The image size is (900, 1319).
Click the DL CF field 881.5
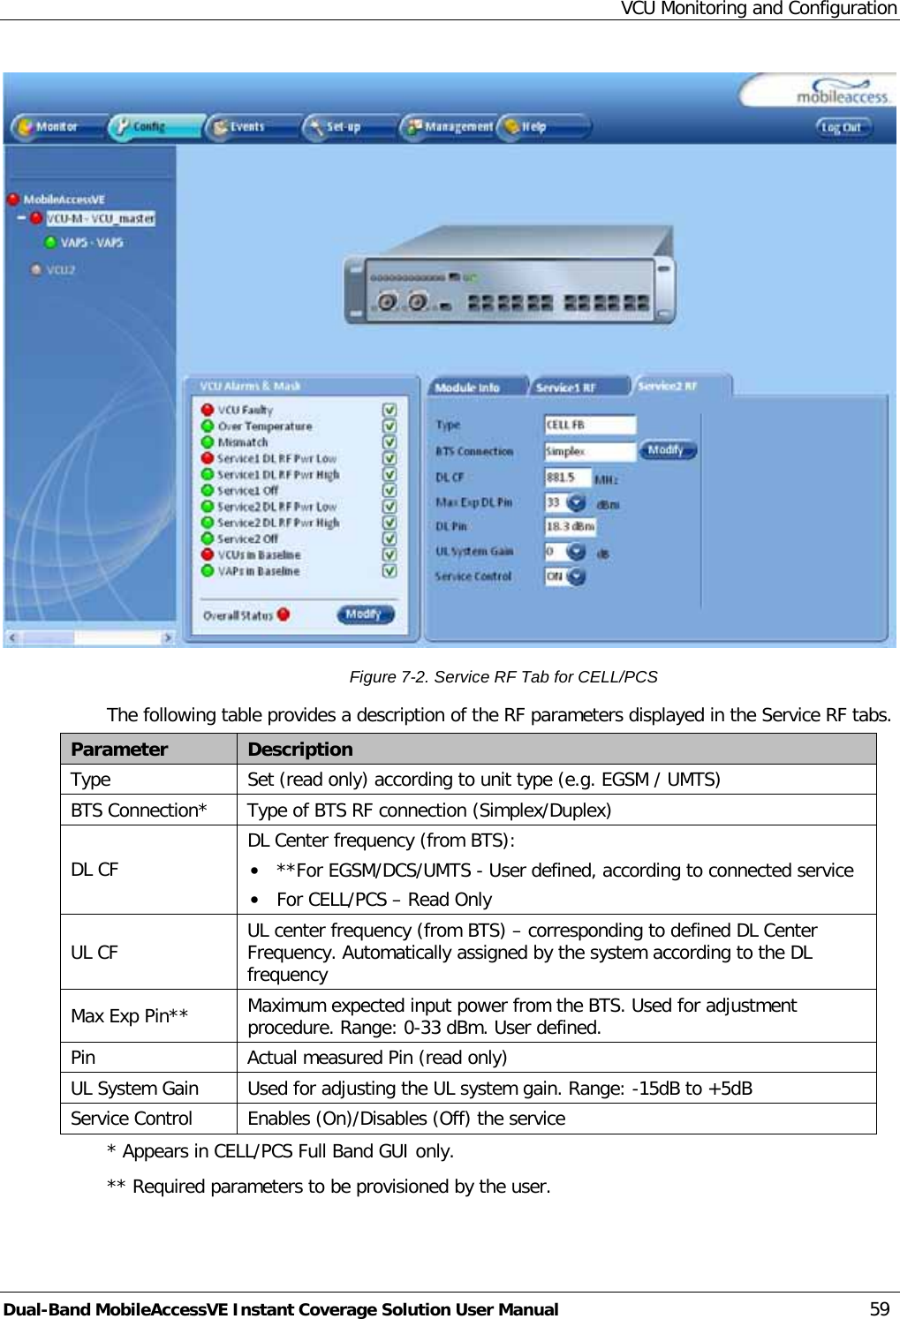tap(568, 478)
